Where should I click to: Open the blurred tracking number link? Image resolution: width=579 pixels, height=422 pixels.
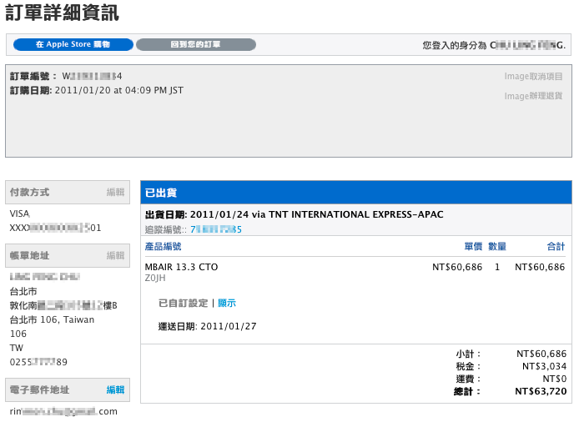(216, 229)
